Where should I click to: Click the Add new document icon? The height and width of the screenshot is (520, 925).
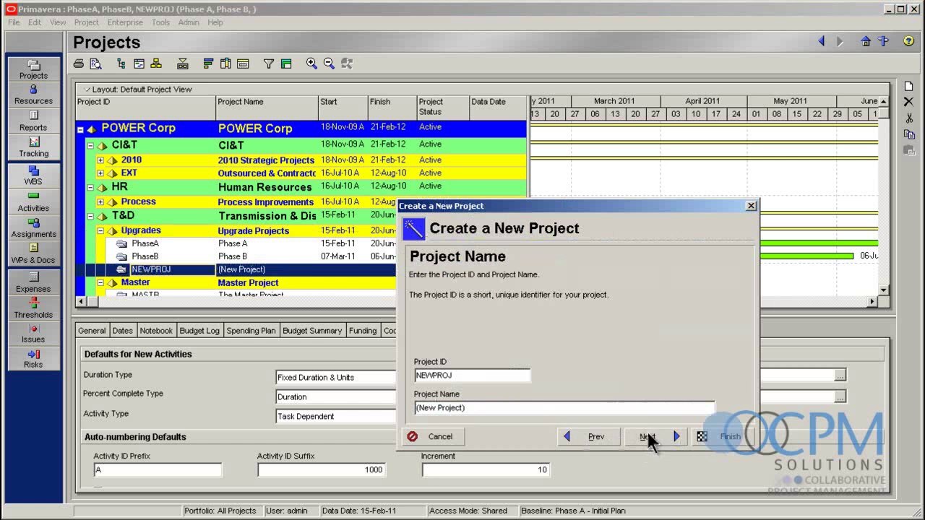click(x=909, y=86)
